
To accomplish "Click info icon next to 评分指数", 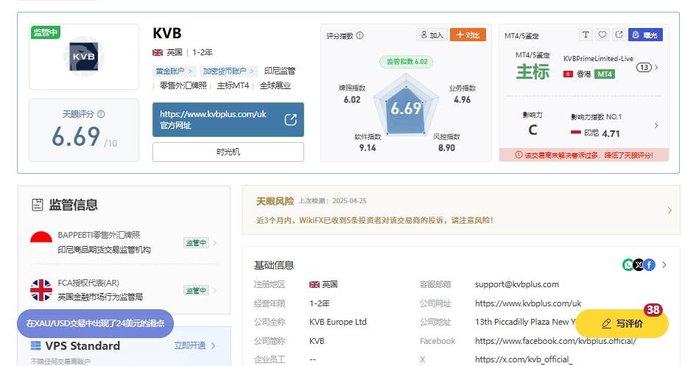I will (360, 35).
